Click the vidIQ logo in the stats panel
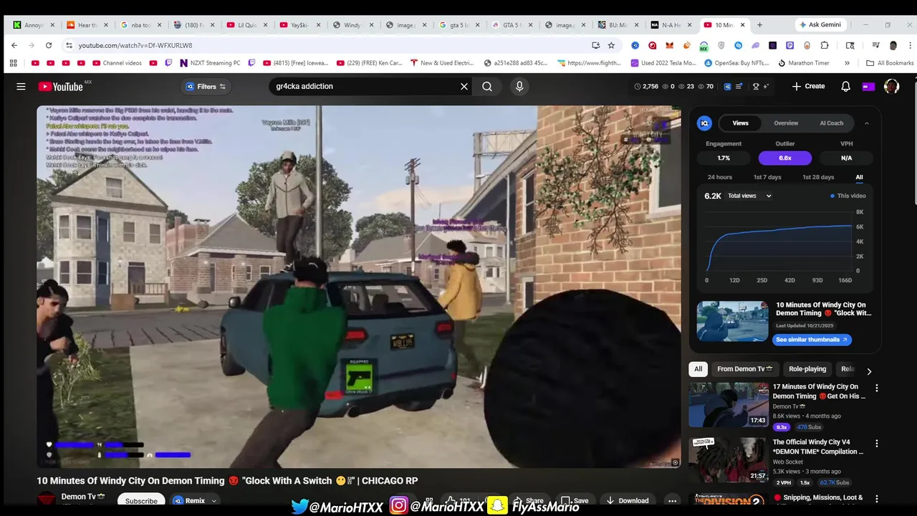Viewport: 917px width, 516px height. click(x=704, y=123)
